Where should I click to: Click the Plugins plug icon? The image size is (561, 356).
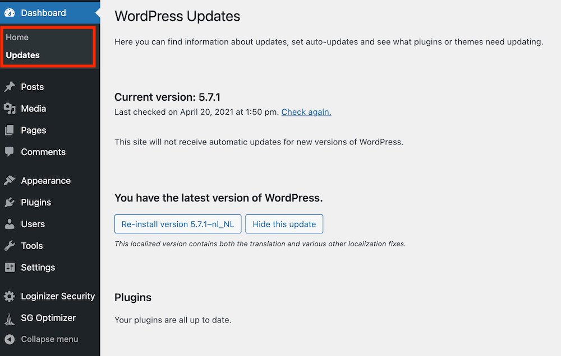click(x=10, y=202)
